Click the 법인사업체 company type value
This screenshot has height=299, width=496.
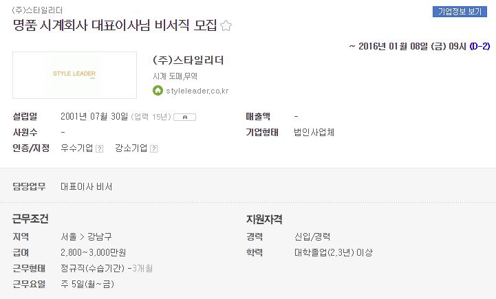314,132
